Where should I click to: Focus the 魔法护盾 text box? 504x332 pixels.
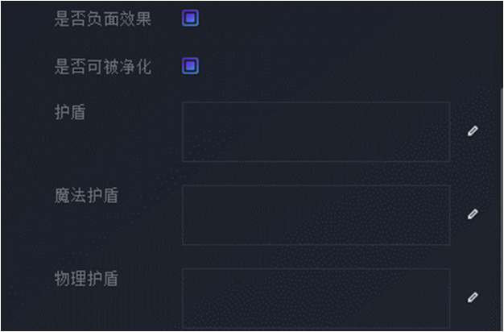point(316,215)
